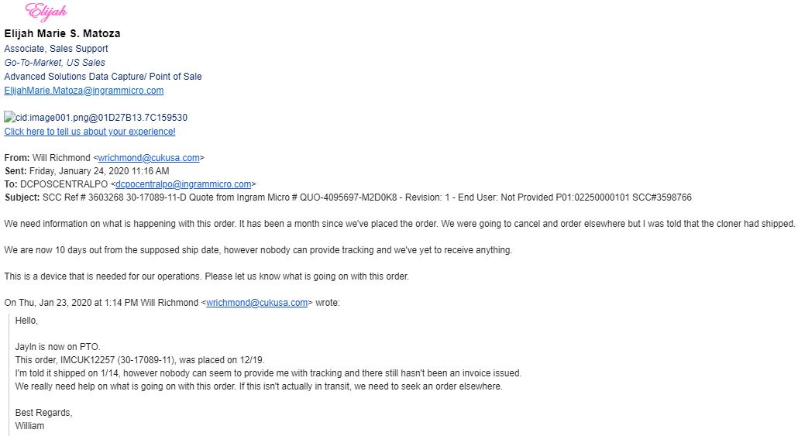
Task: Click the 'Go-To-Market, US Sales' italic line
Action: tap(54, 63)
